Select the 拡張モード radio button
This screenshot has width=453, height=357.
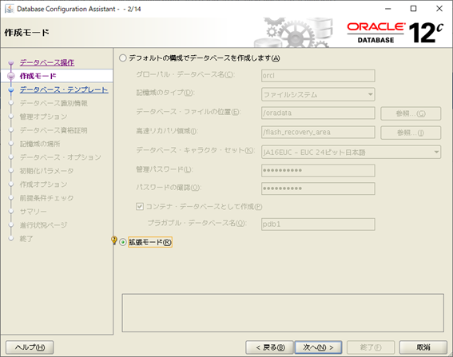(x=123, y=242)
